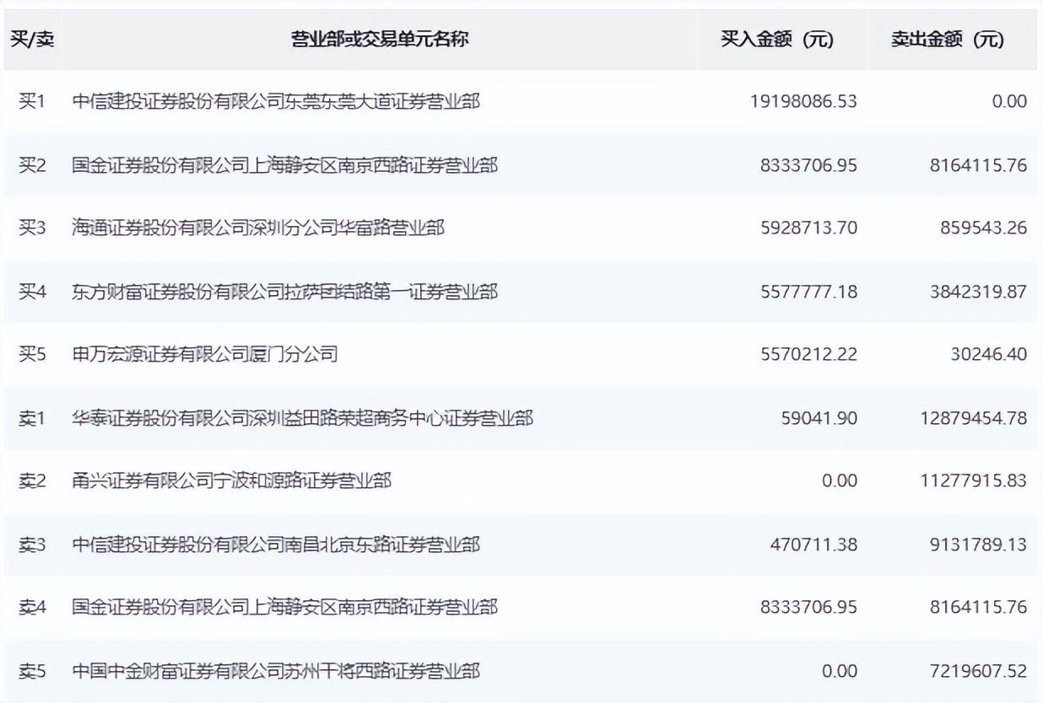Select the 卖4 row label

(x=32, y=607)
